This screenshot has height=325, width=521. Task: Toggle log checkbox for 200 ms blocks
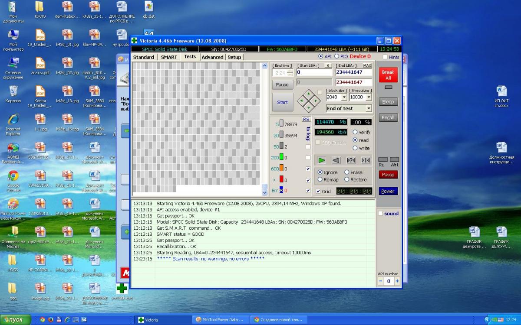(x=308, y=158)
